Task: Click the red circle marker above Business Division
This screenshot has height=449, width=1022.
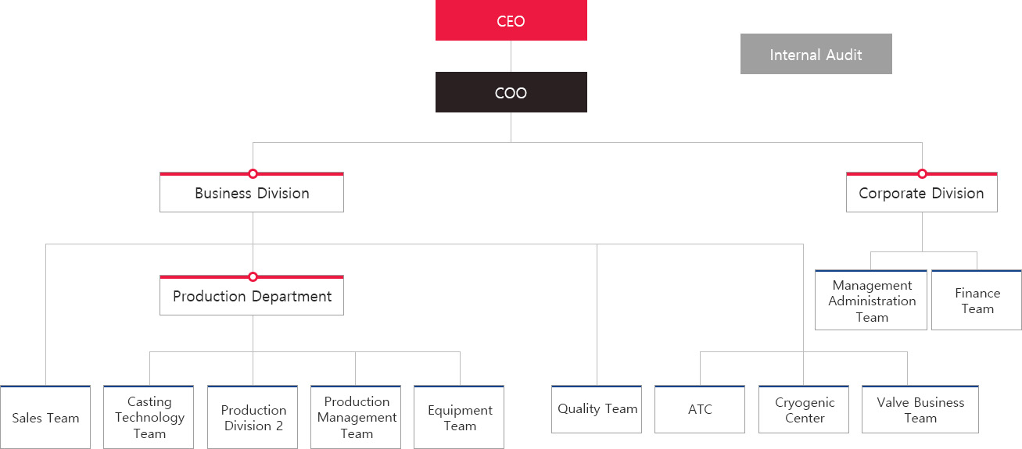Action: coord(253,173)
